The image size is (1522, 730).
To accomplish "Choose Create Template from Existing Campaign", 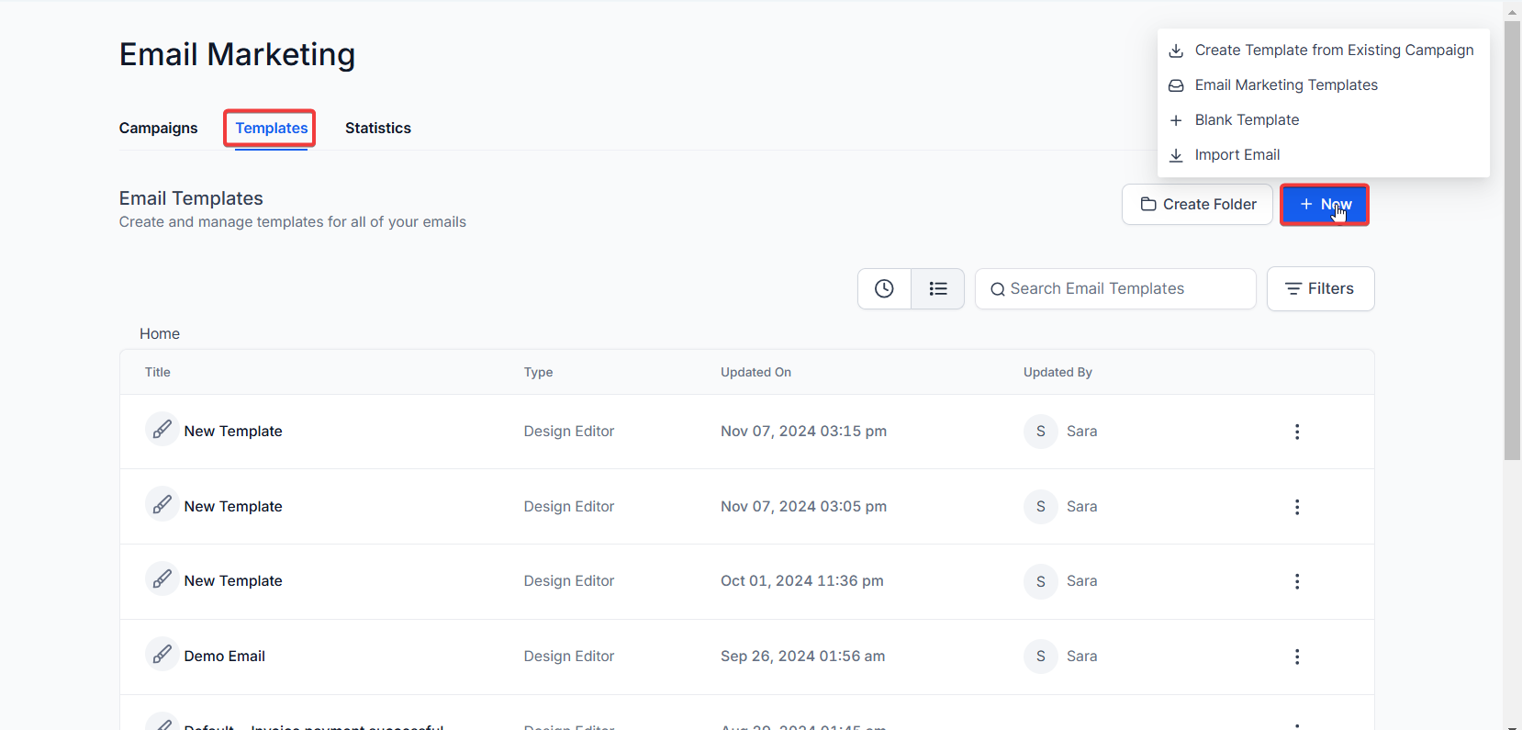I will click(x=1333, y=51).
